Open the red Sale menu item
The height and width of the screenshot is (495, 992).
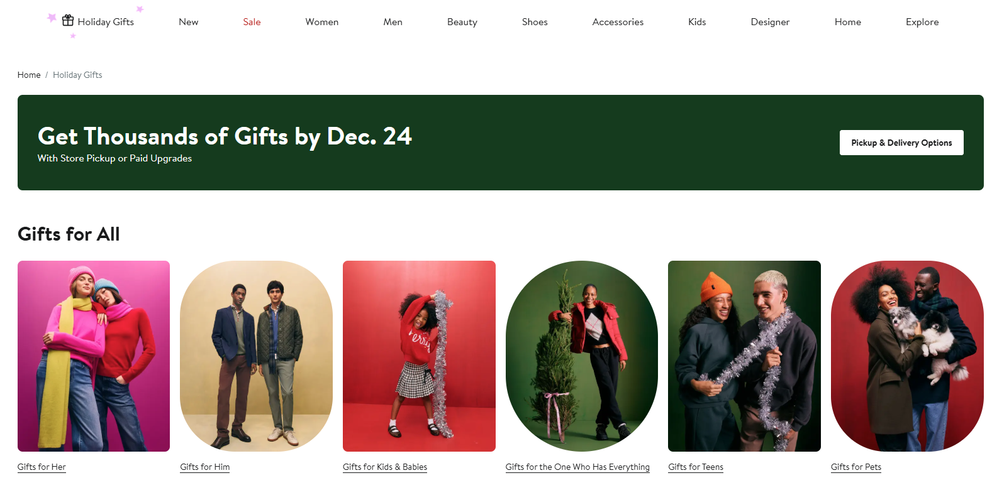coord(252,22)
